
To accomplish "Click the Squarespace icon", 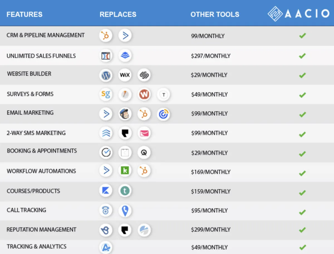I will coord(144,75).
